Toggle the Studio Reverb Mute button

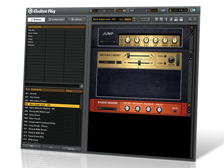click(x=175, y=111)
